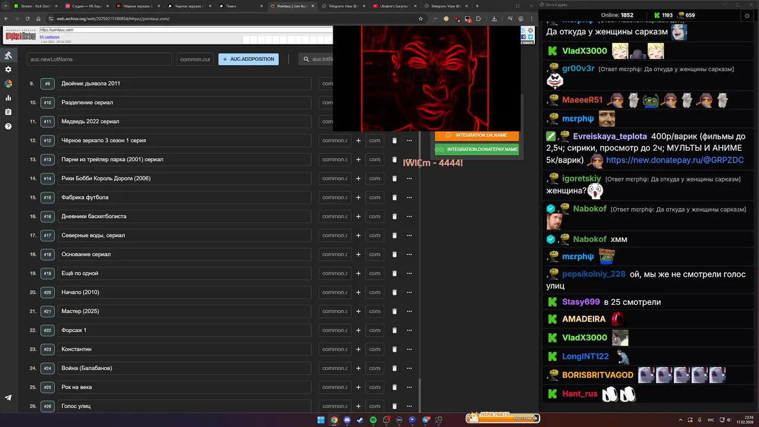759x427 pixels.
Task: Open more options for Война (Балабанов)
Action: tap(409, 368)
